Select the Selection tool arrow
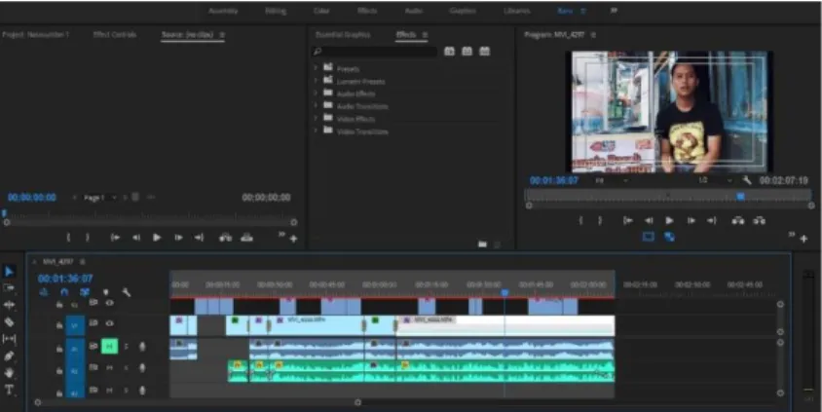822x412 pixels. click(9, 272)
